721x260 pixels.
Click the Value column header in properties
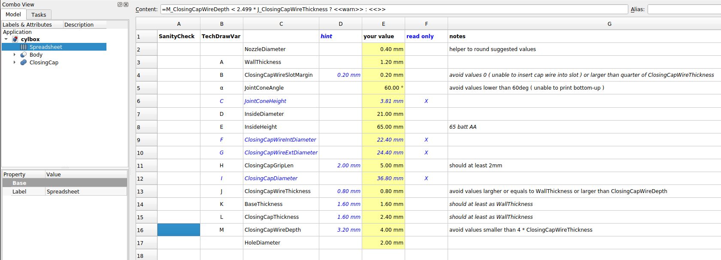86,174
